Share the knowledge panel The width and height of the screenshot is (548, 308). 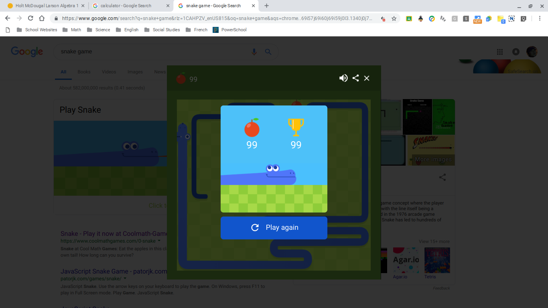click(x=442, y=177)
